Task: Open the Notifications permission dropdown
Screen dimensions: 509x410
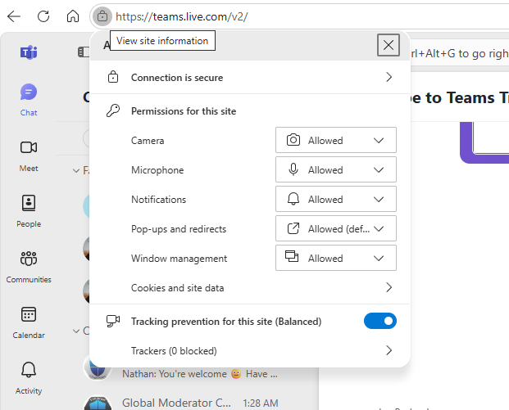Action: 336,199
